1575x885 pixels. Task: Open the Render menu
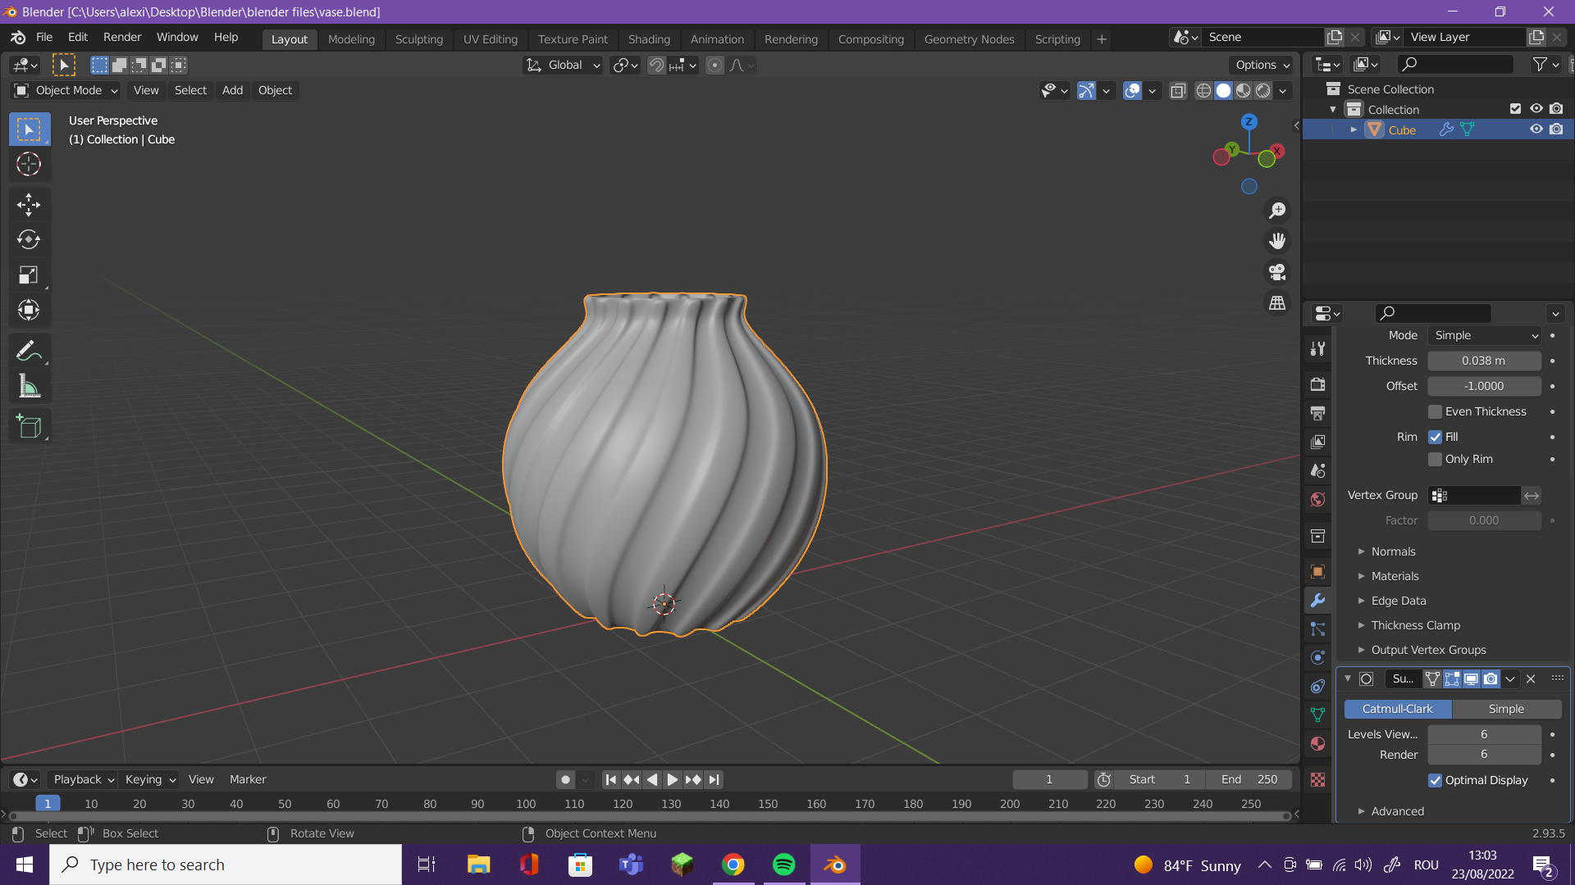pyautogui.click(x=122, y=37)
